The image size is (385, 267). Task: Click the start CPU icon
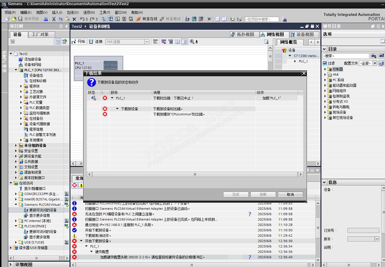click(x=194, y=19)
